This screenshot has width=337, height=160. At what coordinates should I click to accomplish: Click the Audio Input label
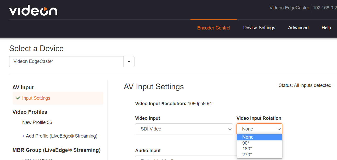148,151
